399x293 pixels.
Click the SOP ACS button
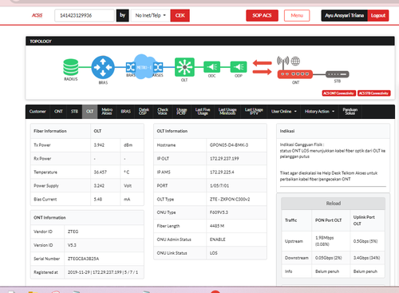[262, 15]
